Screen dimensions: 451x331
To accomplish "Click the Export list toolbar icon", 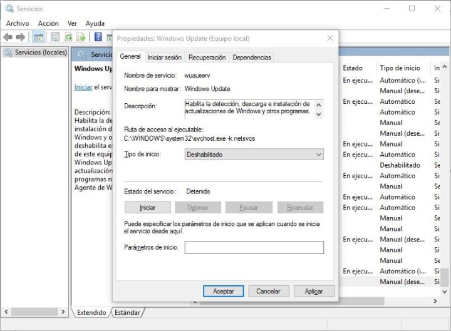I will click(81, 37).
